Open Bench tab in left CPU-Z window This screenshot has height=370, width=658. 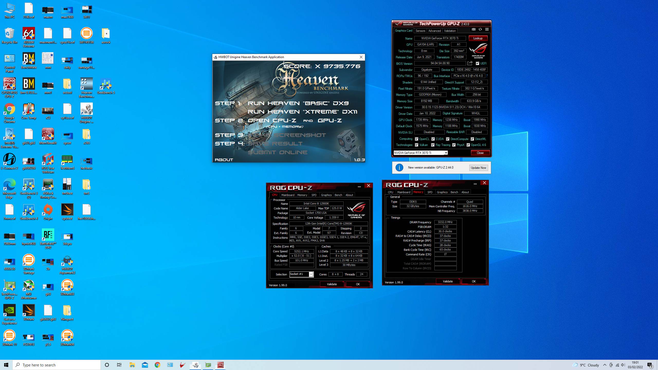pyautogui.click(x=338, y=195)
